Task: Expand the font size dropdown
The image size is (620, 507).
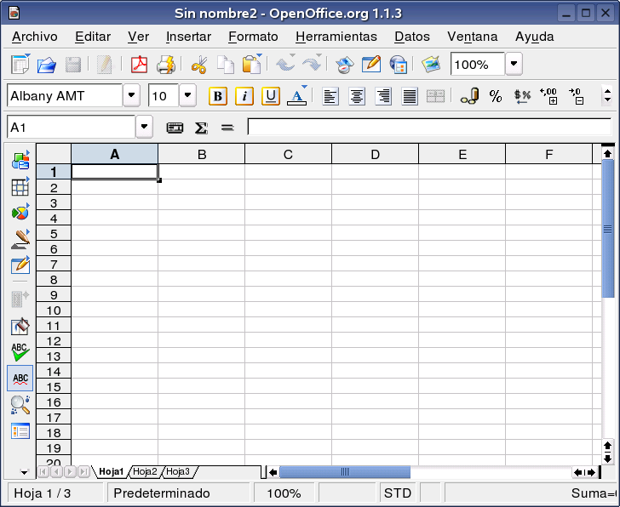Action: coord(188,95)
